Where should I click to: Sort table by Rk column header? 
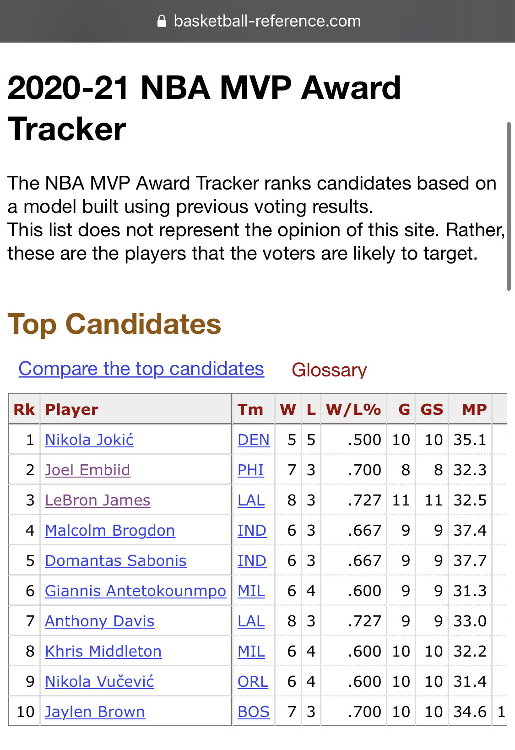point(24,409)
